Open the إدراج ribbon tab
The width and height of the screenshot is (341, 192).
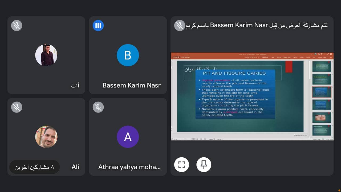(314, 57)
